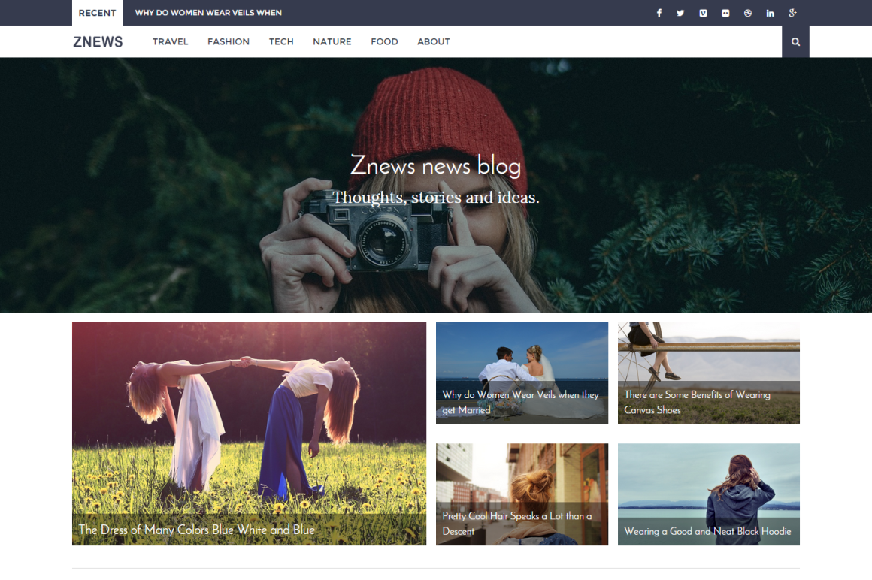872x580 pixels.
Task: Open the Google Plus icon
Action: click(792, 13)
